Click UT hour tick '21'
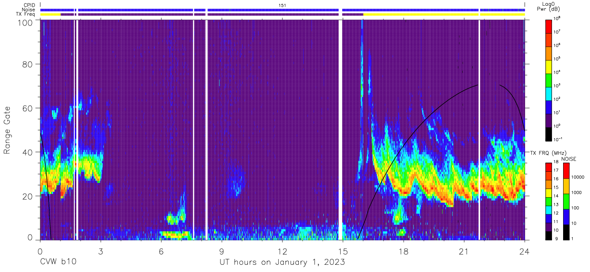590x272 pixels. [464, 250]
